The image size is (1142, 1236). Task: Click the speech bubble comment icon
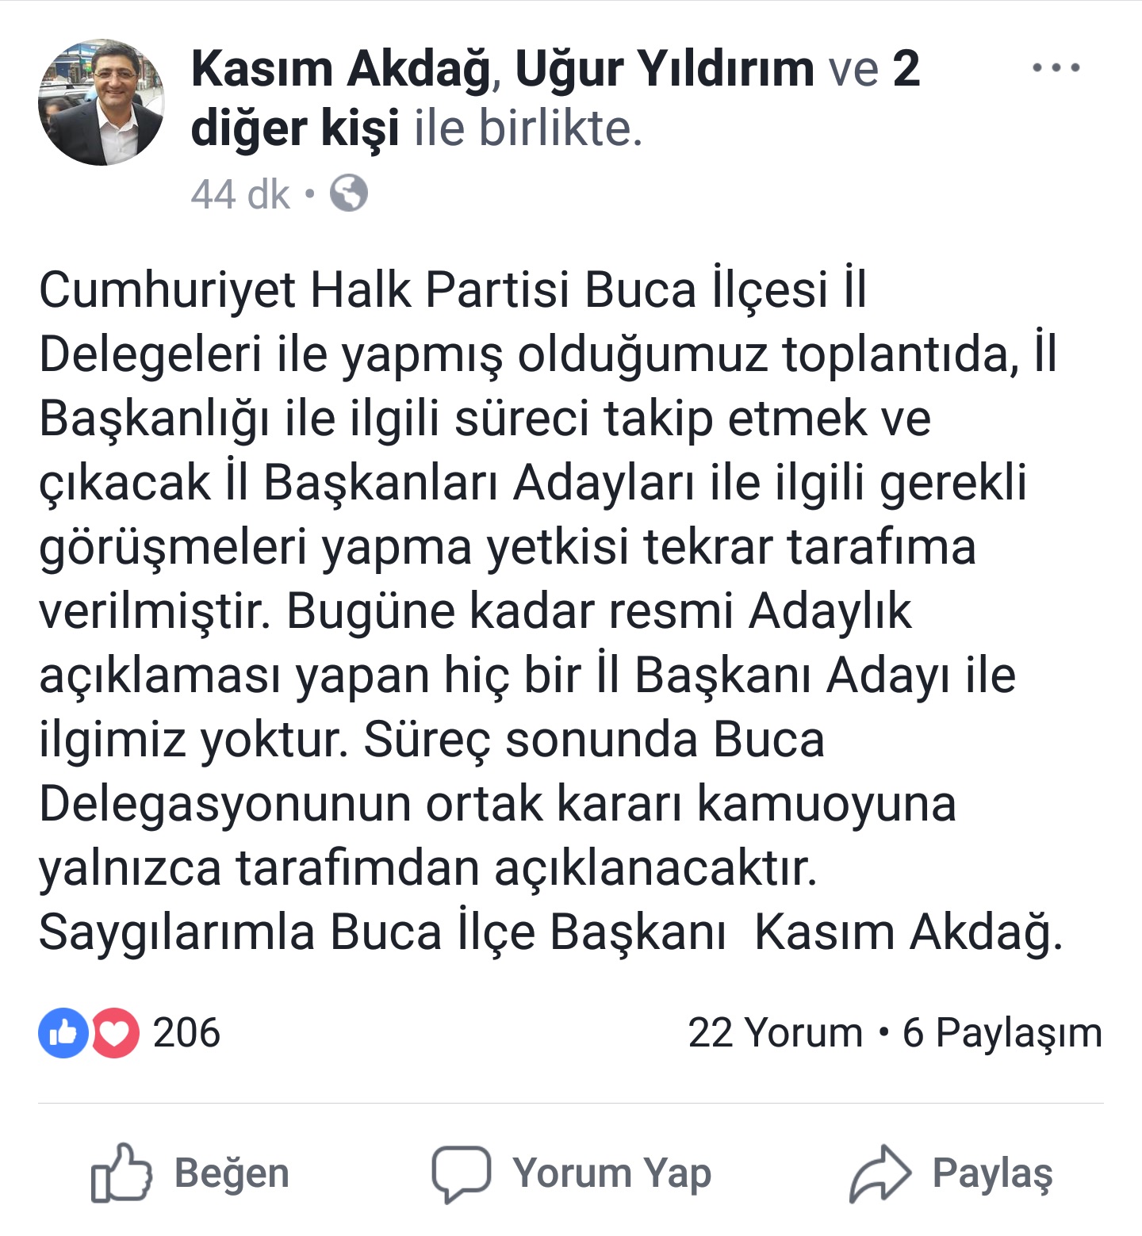point(461,1174)
